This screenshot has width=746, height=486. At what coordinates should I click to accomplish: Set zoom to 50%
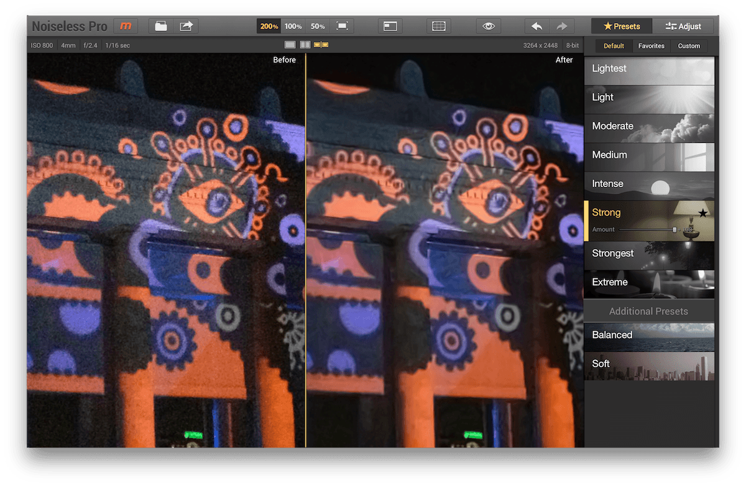click(x=318, y=26)
